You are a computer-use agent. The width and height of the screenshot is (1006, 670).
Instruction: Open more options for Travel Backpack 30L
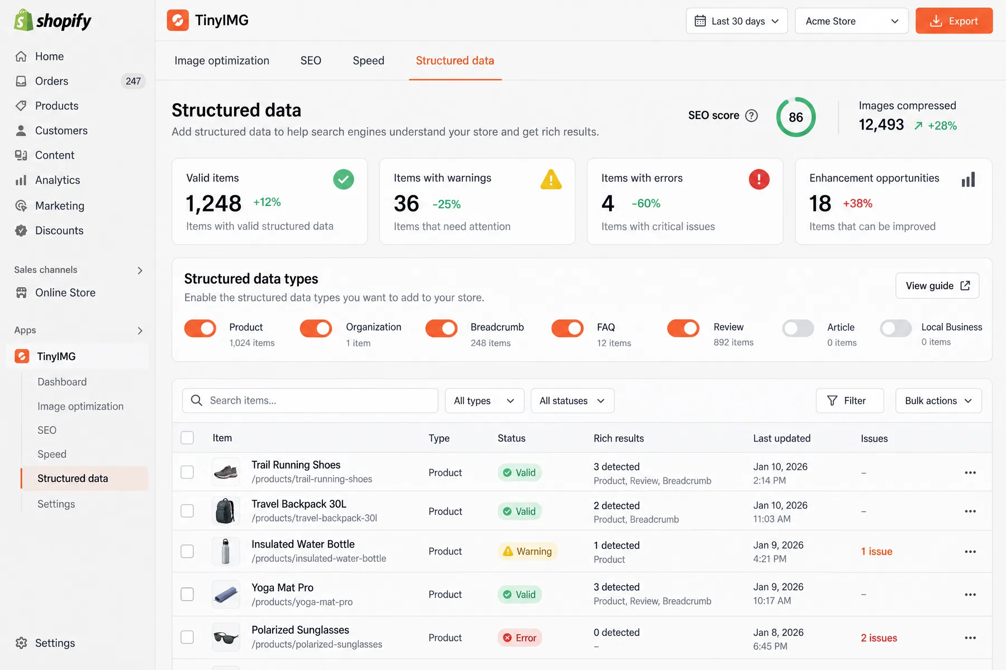pos(970,511)
